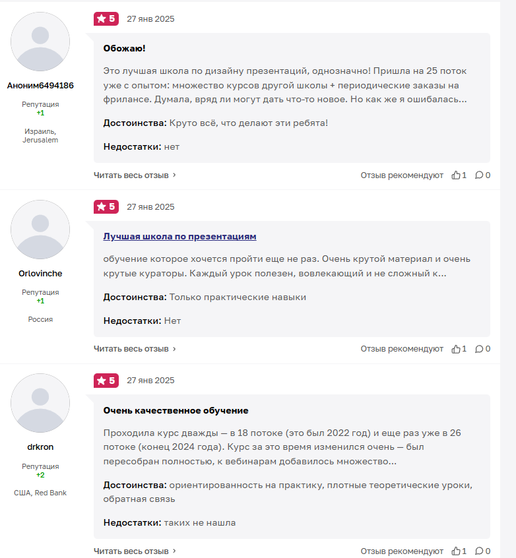Viewport: 516px width, 558px height.
Task: Expand full 'Обожаю!' review via 'Читать весь отзыв'
Action: [135, 175]
